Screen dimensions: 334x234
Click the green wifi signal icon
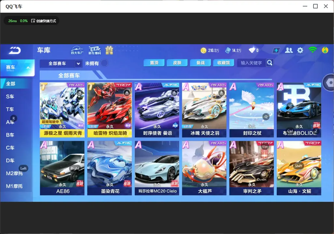tap(313, 50)
